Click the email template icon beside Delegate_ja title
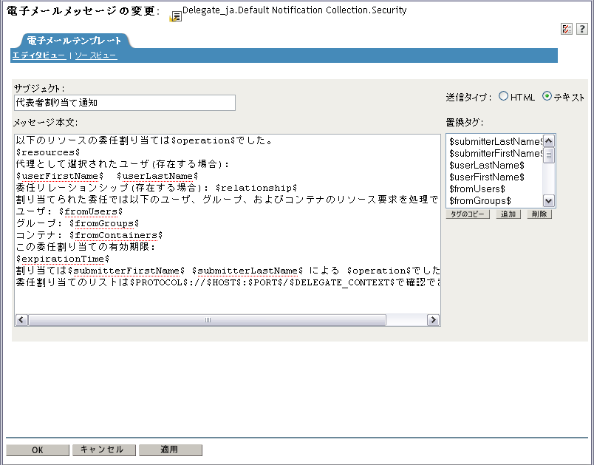Screen dimensions: 594x465 175,16
